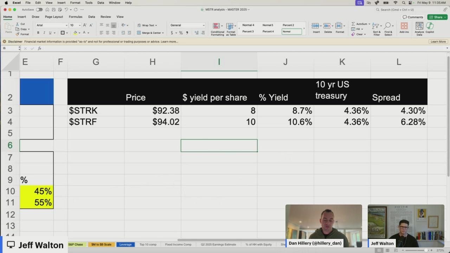
Task: Expand the Clear dropdown
Action: coord(365,34)
